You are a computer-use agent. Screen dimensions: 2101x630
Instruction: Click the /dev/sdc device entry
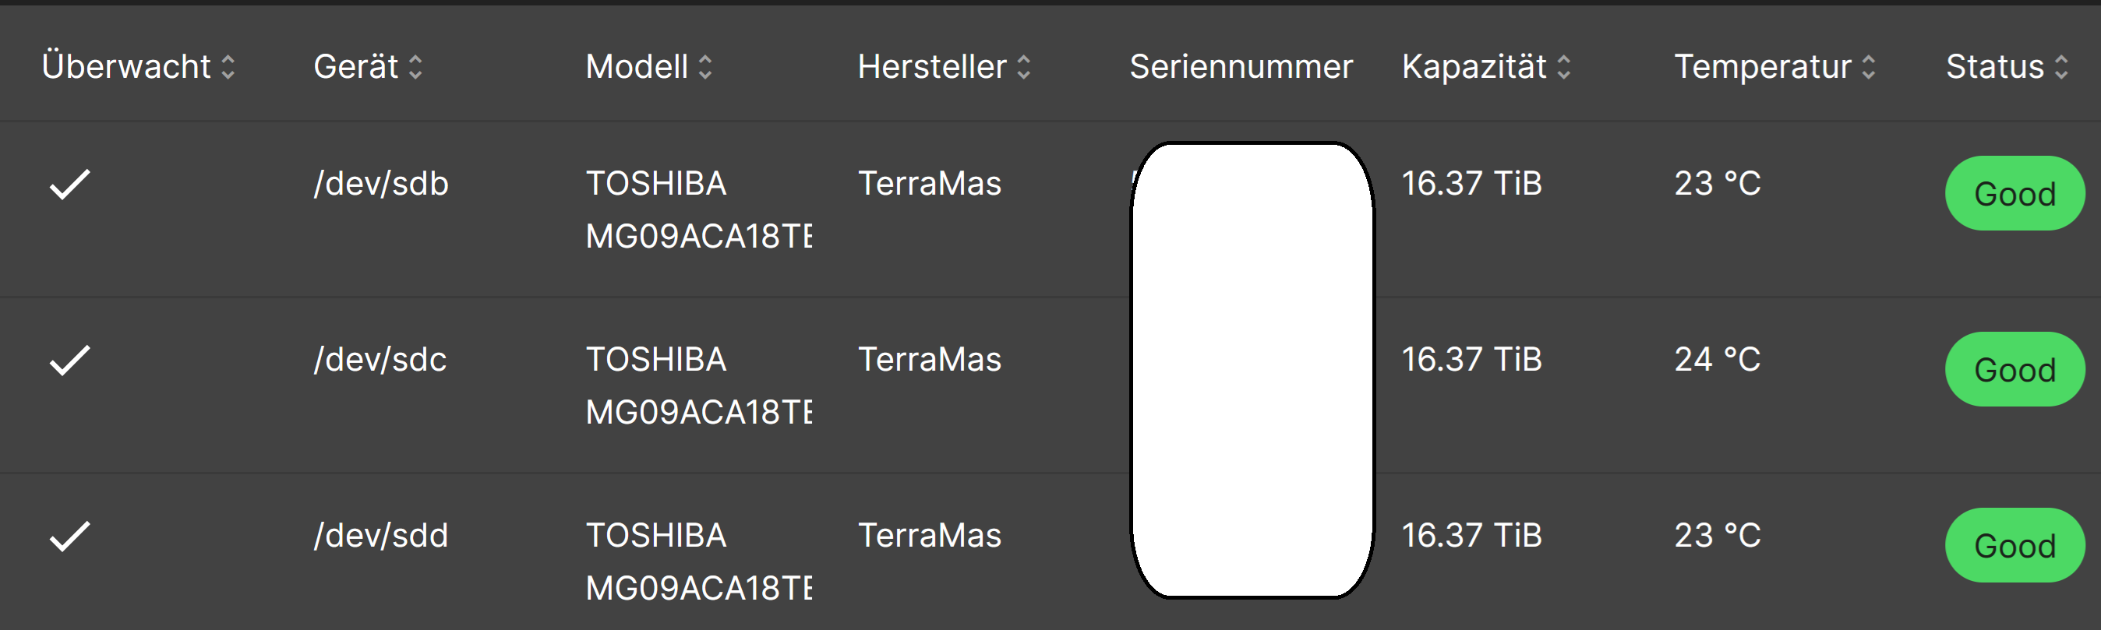click(x=380, y=361)
